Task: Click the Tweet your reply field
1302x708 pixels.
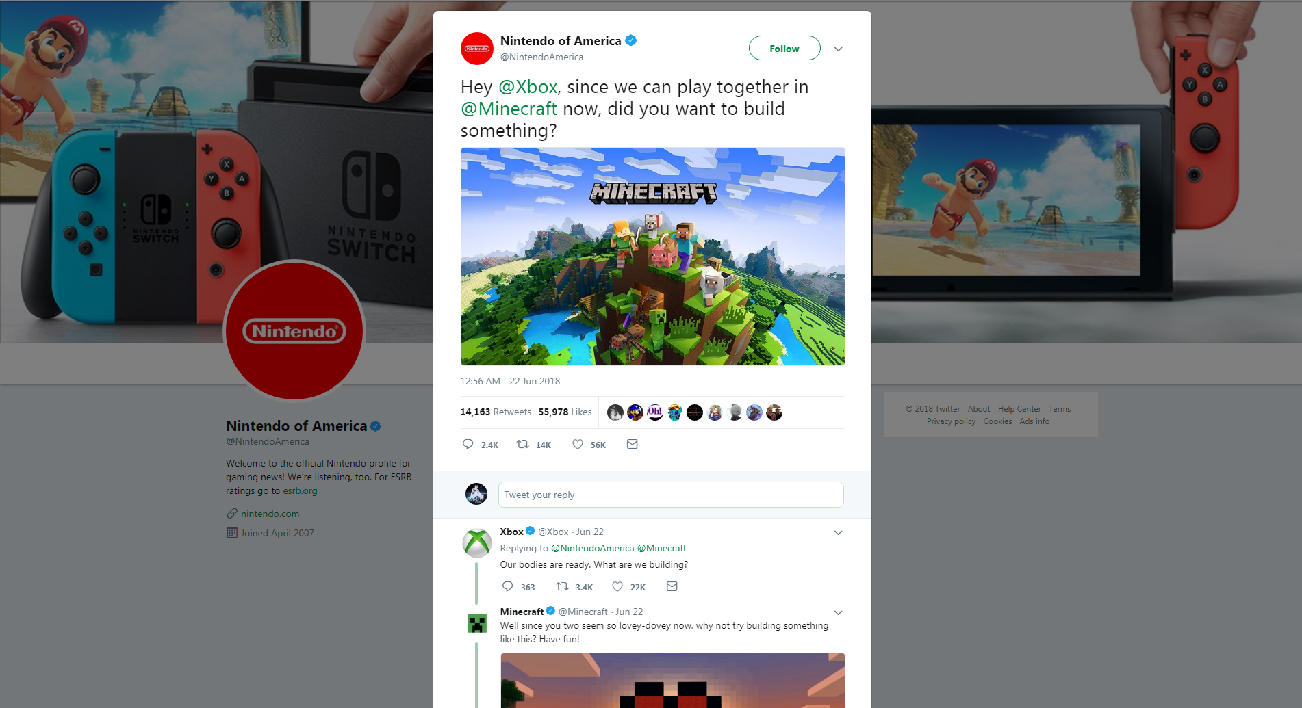Action: click(671, 495)
